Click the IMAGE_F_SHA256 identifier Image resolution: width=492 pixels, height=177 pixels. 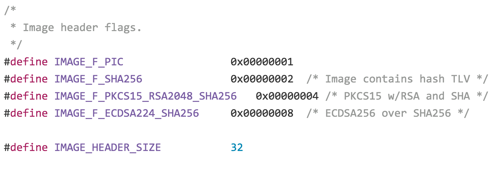[x=98, y=79]
